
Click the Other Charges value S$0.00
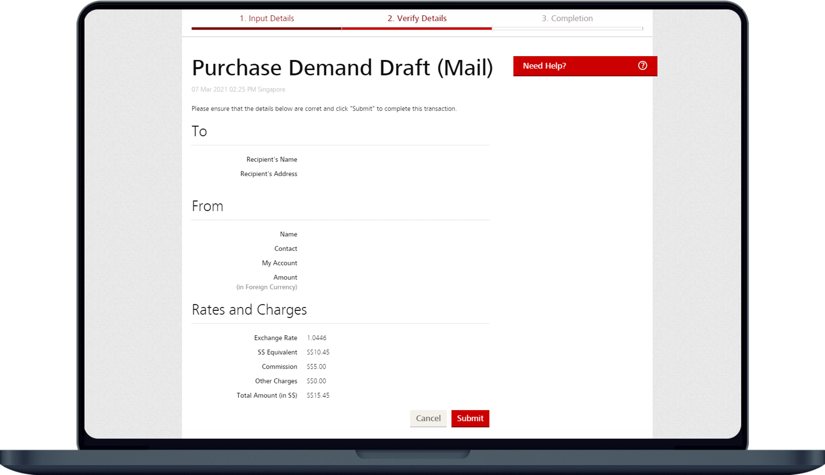pos(316,381)
